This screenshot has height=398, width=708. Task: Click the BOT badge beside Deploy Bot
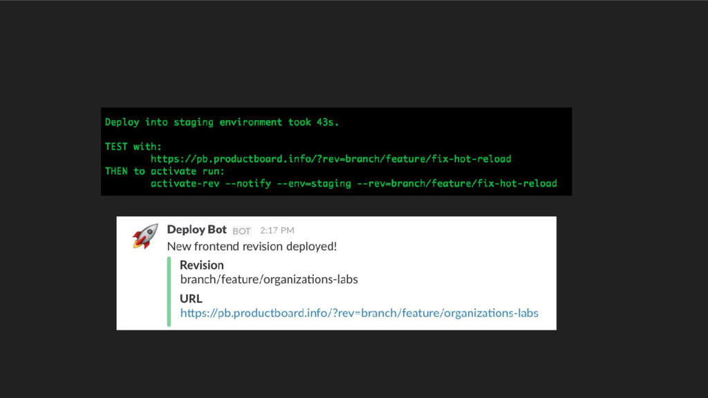point(241,231)
